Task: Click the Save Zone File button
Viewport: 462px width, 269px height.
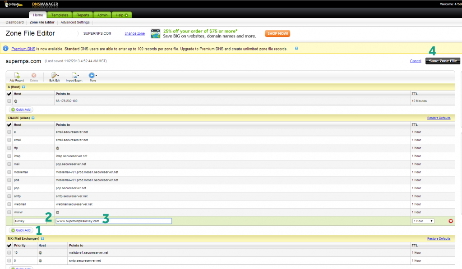Action: [443, 61]
